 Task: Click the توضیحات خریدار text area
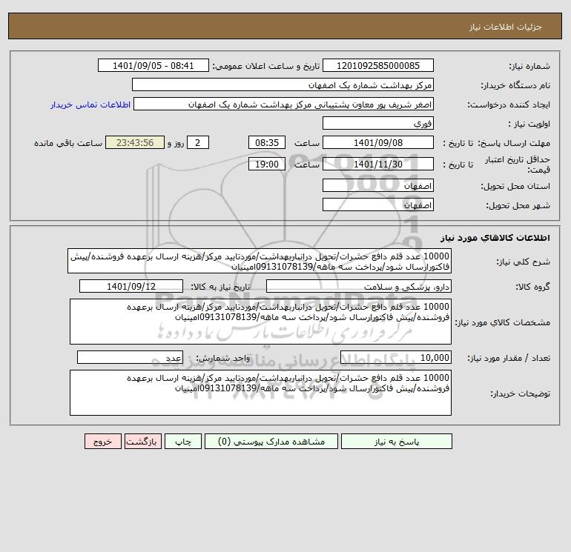pos(260,393)
